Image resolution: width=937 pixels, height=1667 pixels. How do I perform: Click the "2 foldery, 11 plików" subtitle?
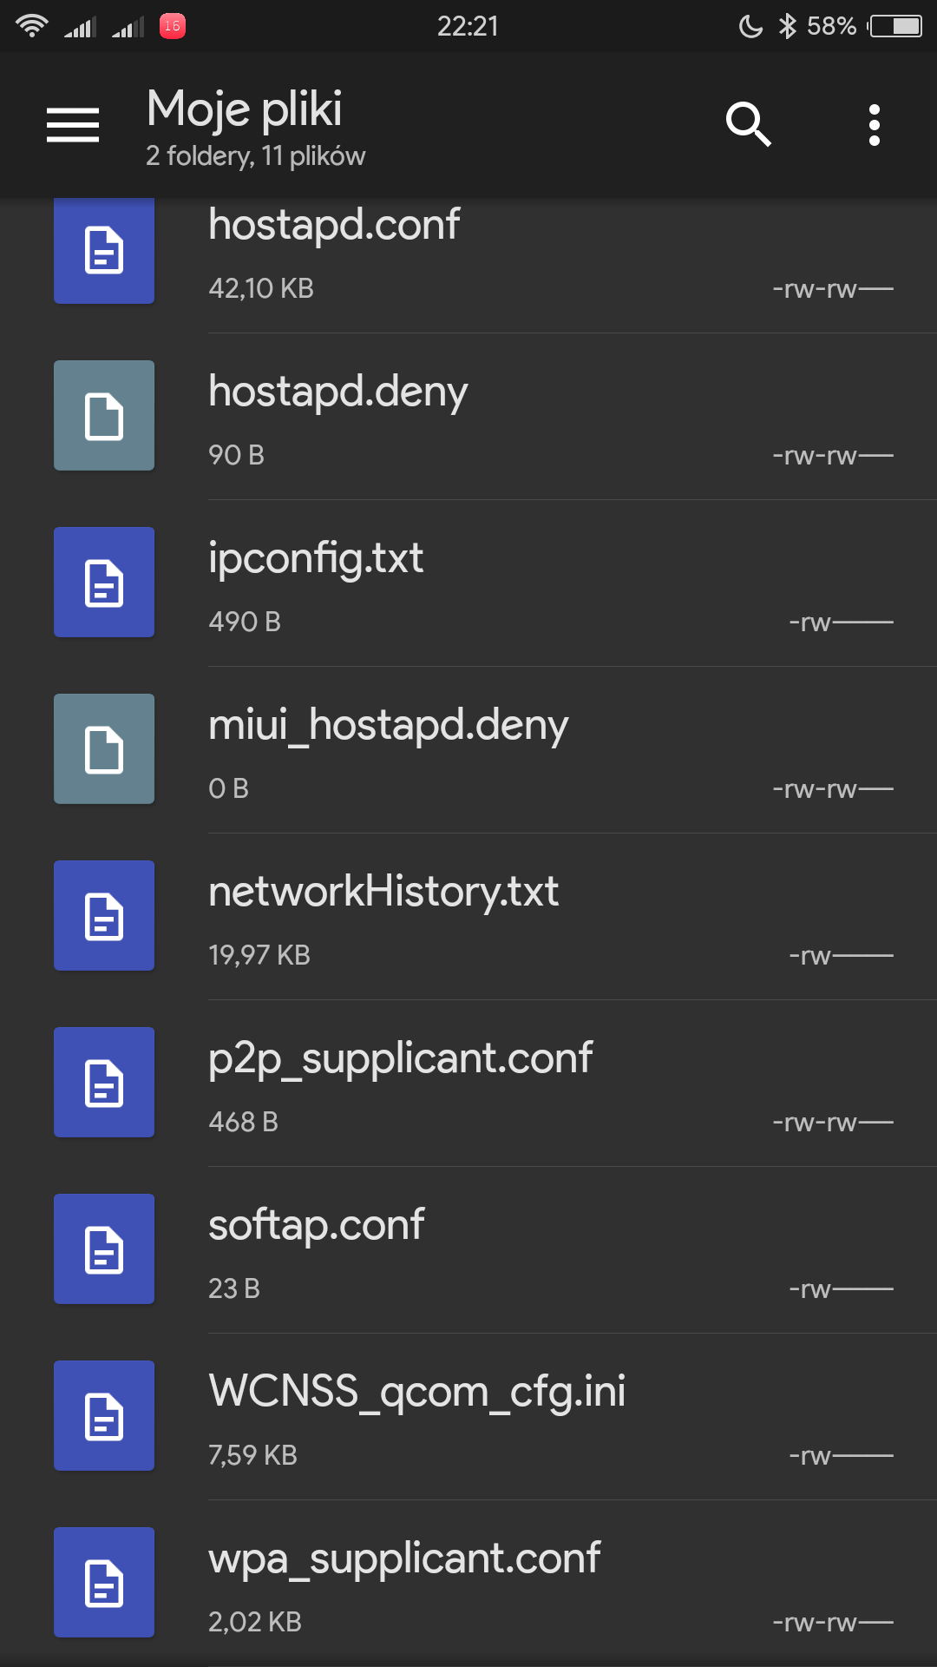pyautogui.click(x=256, y=156)
